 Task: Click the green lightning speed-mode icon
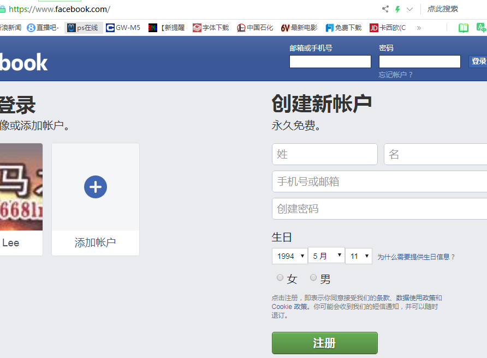point(397,9)
